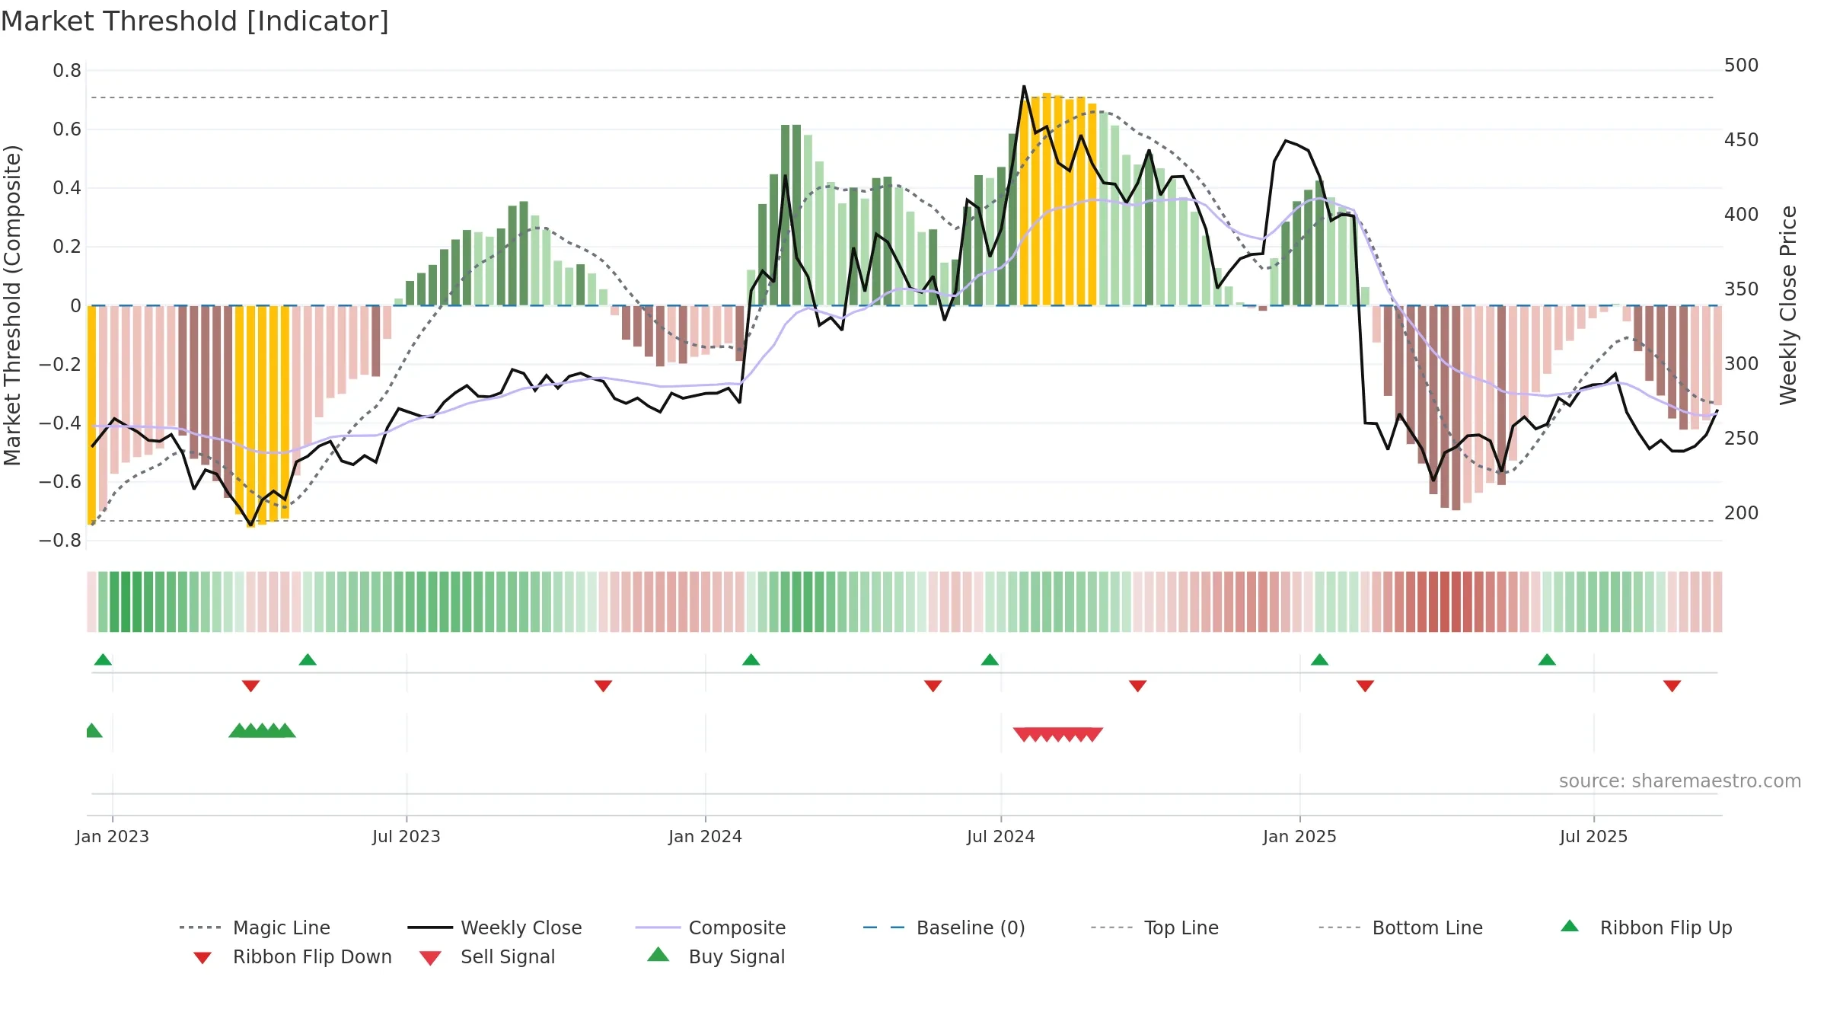Screen dimensions: 1827x1028
Task: Click the Sell Signal cluster after Jul 2024
Action: tap(1058, 734)
